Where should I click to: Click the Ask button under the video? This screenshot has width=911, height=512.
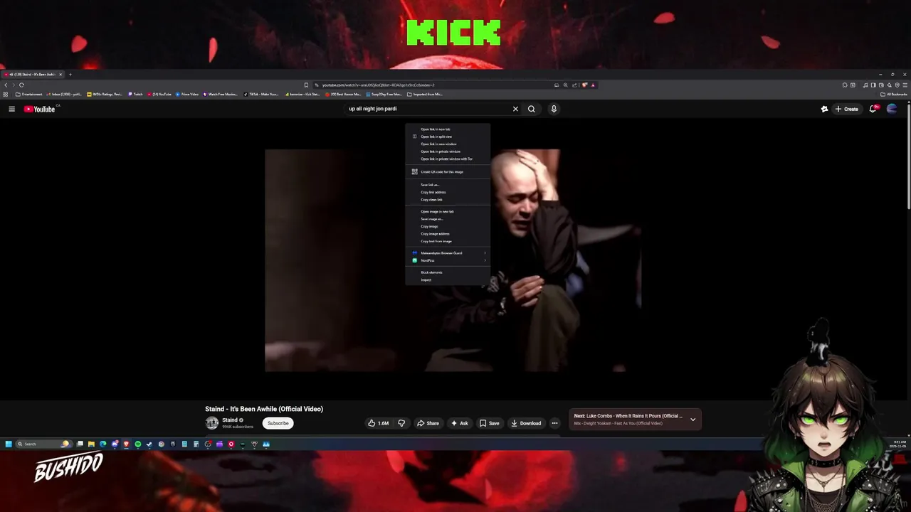[x=460, y=423]
